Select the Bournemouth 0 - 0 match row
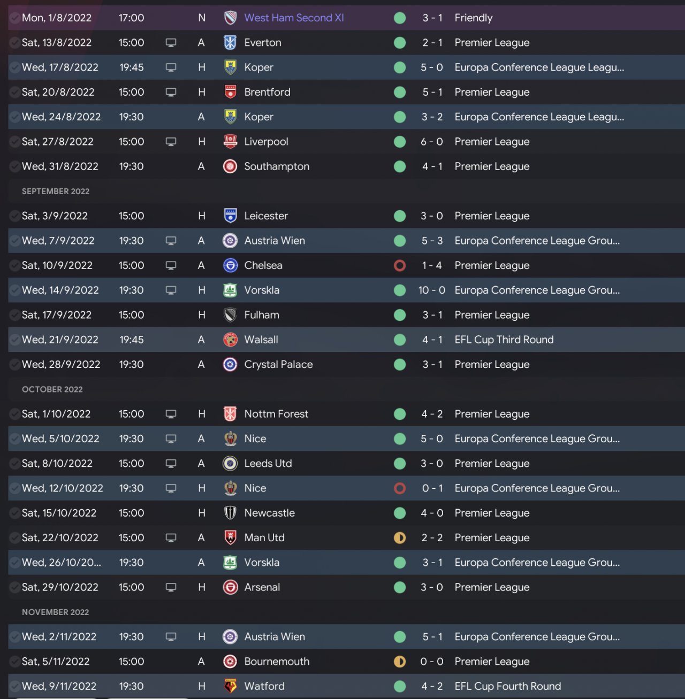Screen dimensions: 685x699 coord(346,662)
